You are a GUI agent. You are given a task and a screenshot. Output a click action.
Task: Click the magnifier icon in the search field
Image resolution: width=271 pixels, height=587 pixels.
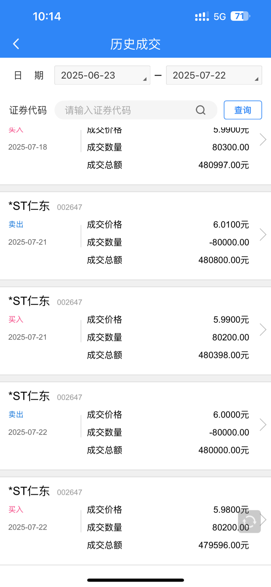[x=200, y=110]
